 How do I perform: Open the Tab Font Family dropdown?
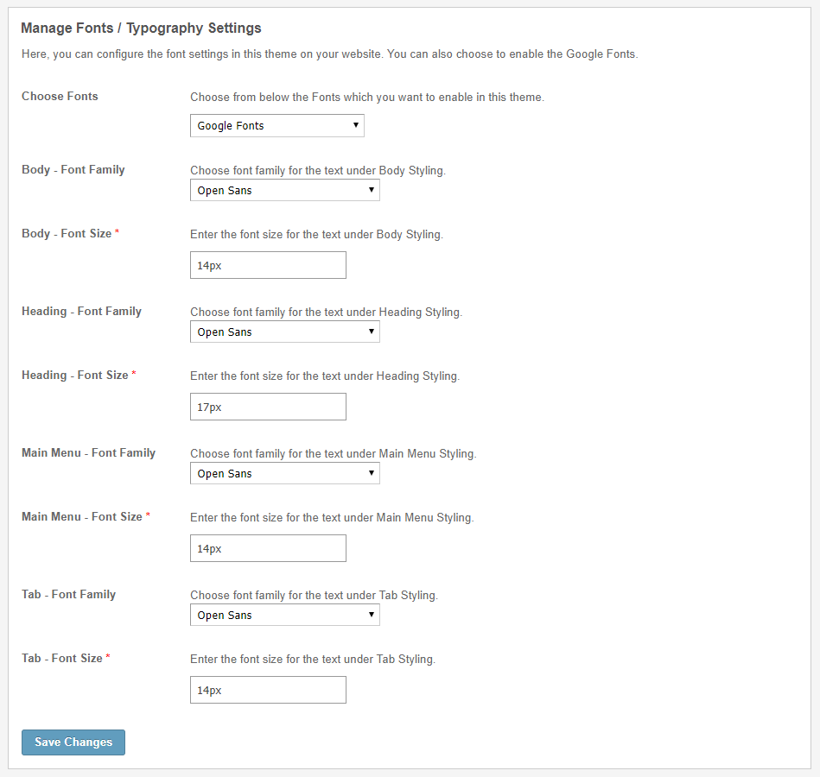(284, 616)
